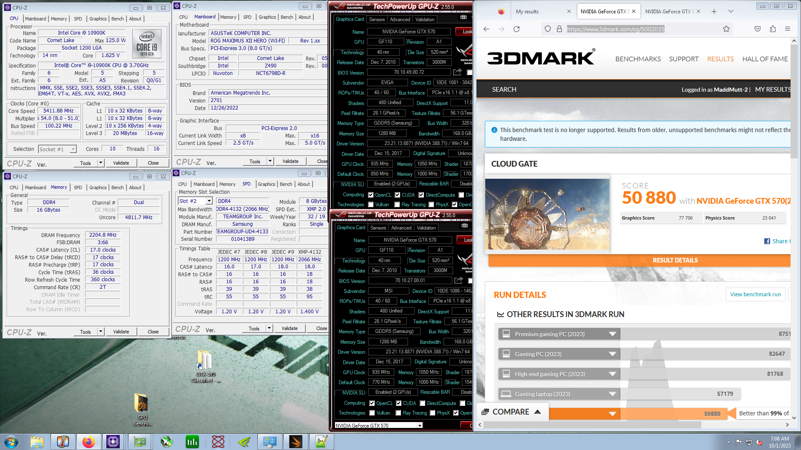Click the camera icon in lower GPU-Z window
The image size is (801, 450).
coord(464,226)
